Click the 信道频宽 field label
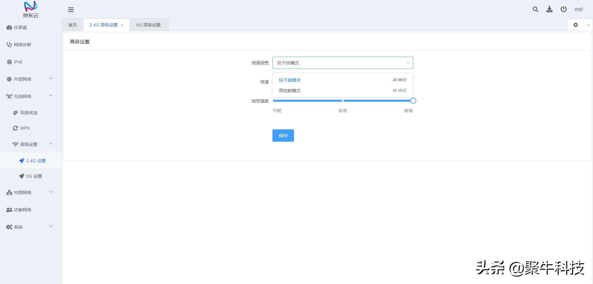The height and width of the screenshot is (284, 593). pos(260,63)
